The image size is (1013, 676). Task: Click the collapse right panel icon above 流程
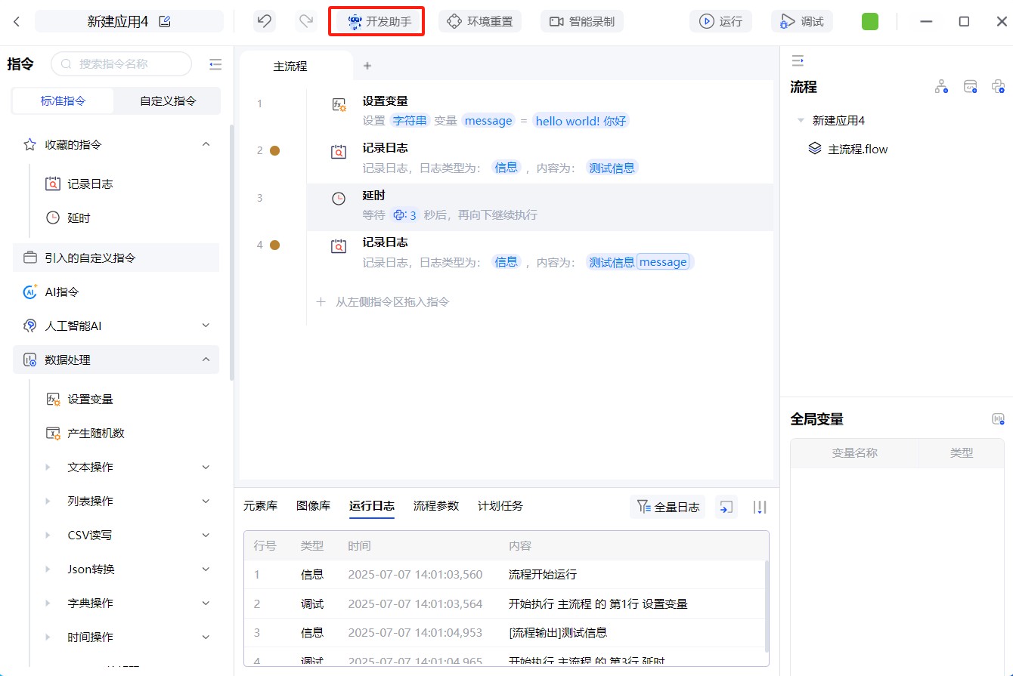[797, 60]
